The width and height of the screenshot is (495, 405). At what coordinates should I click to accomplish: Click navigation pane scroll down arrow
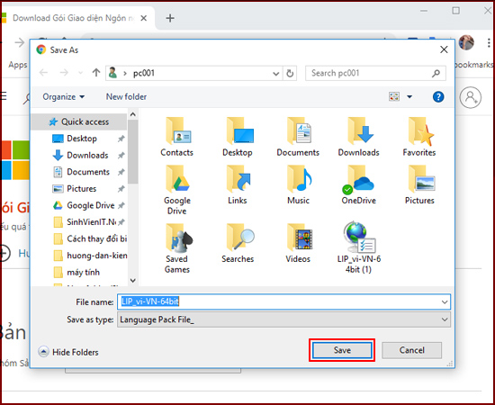(x=133, y=280)
